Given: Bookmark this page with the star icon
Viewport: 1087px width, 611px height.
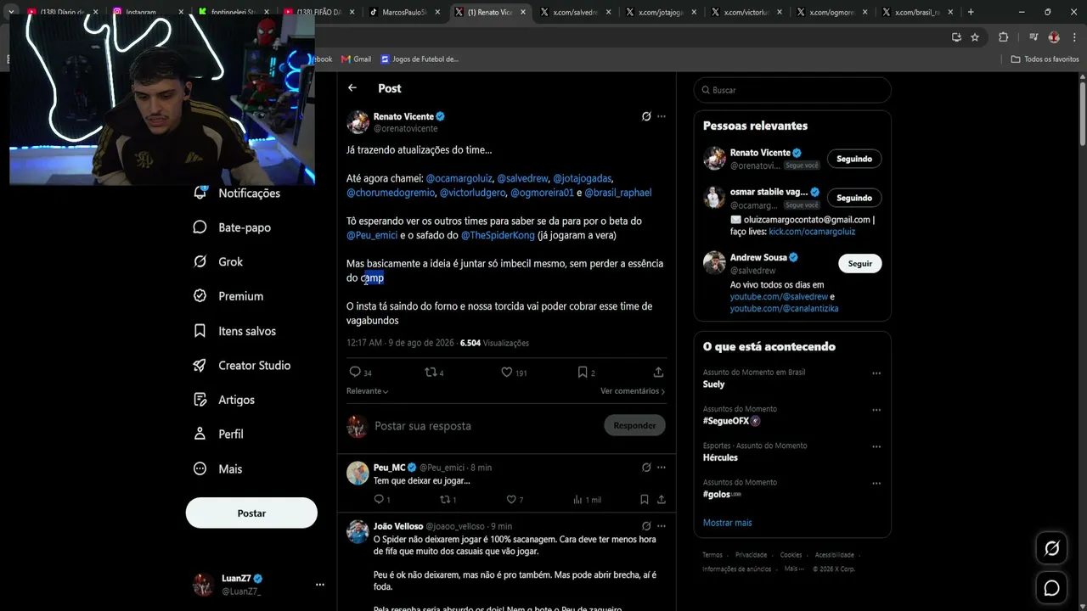Looking at the screenshot, I should [975, 37].
